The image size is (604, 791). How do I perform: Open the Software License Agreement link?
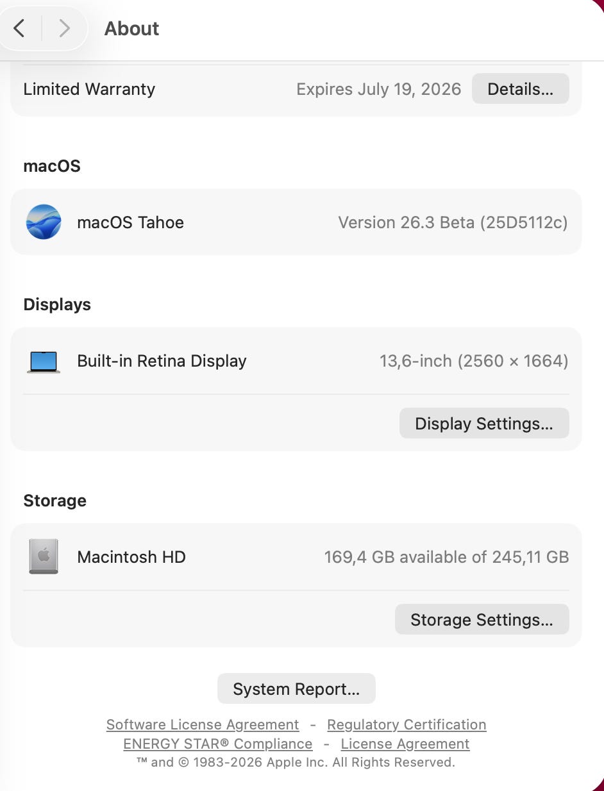tap(203, 725)
